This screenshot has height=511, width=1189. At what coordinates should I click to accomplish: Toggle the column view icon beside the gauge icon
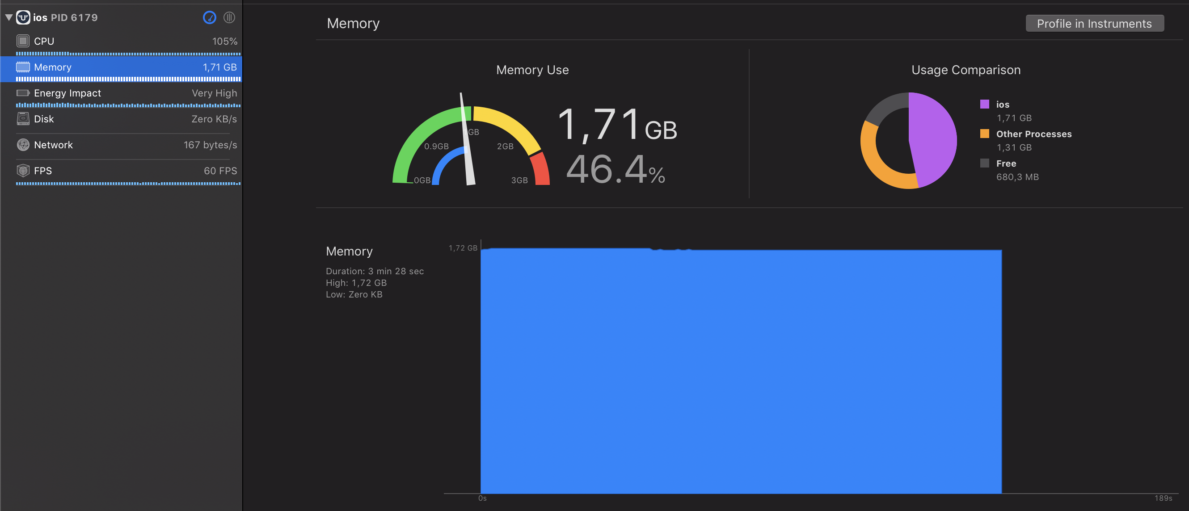(229, 17)
